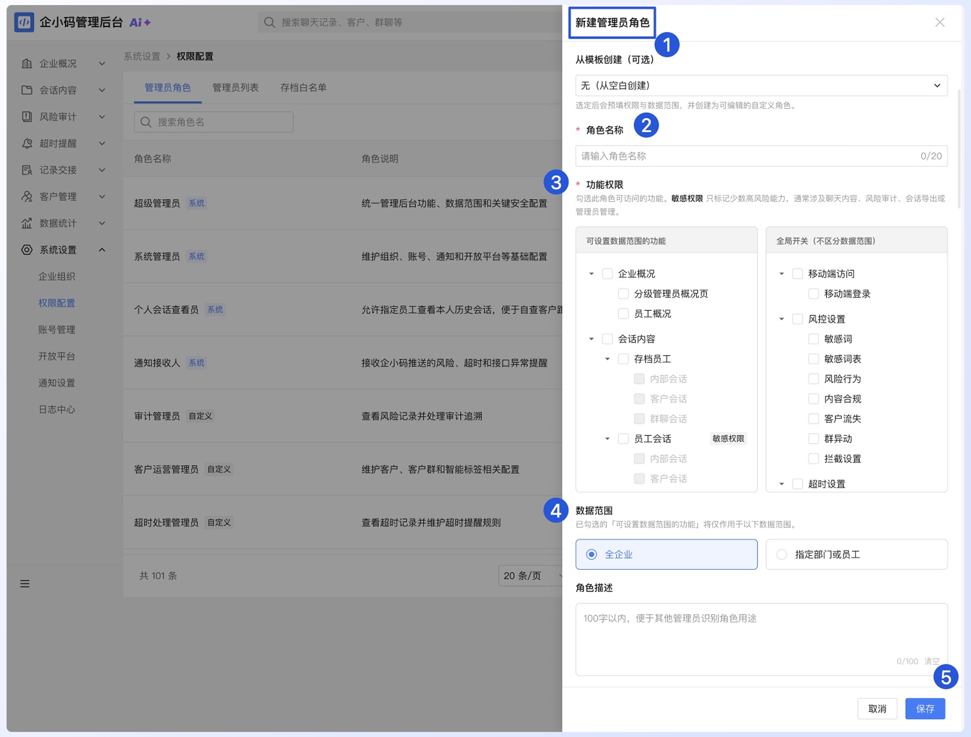Image resolution: width=971 pixels, height=737 pixels.
Task: Collapse the 风控设置 tree node
Action: point(781,319)
